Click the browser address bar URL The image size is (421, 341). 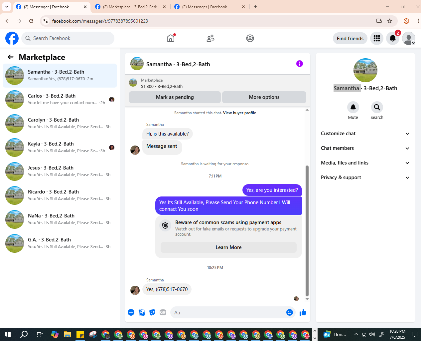tap(100, 21)
